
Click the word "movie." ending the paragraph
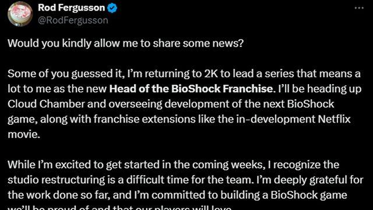24,134
